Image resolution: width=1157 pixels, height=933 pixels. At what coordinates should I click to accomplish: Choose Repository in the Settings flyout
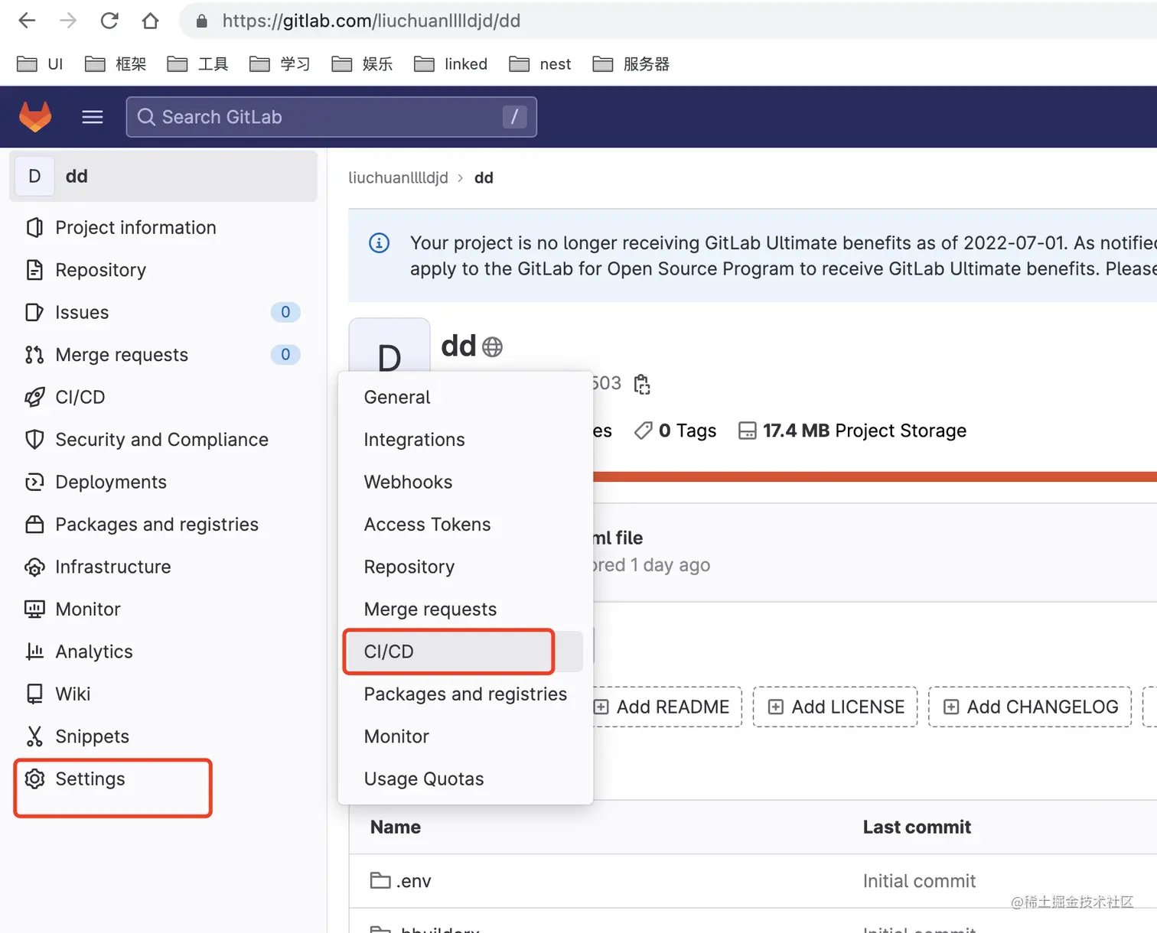(x=465, y=567)
